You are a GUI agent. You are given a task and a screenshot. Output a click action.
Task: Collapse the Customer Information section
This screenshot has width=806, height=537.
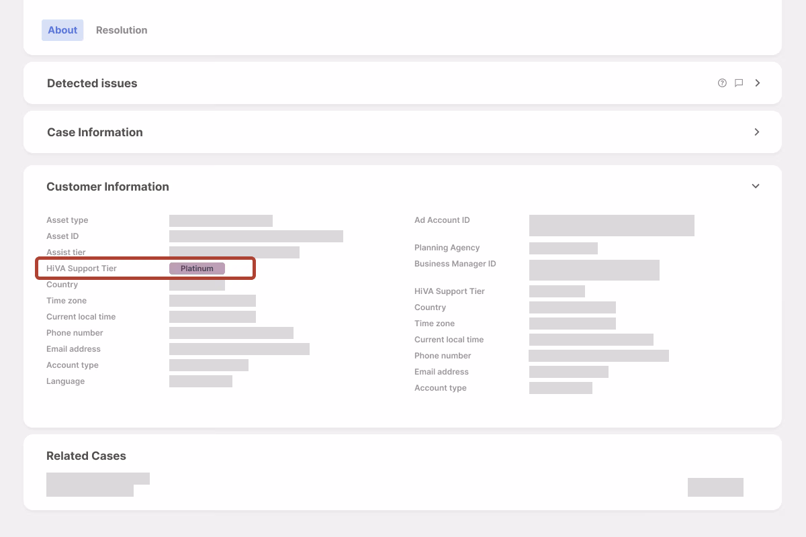[x=755, y=186]
